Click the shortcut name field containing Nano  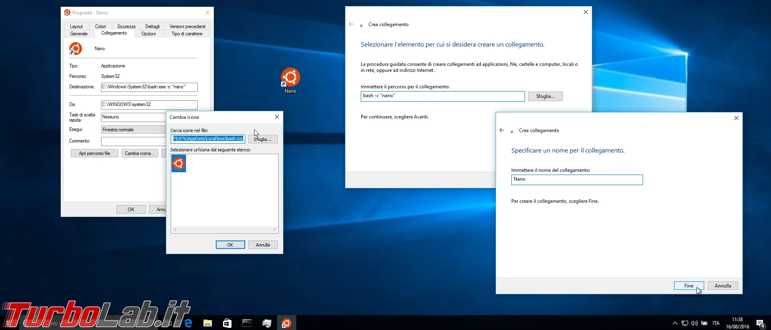click(577, 179)
